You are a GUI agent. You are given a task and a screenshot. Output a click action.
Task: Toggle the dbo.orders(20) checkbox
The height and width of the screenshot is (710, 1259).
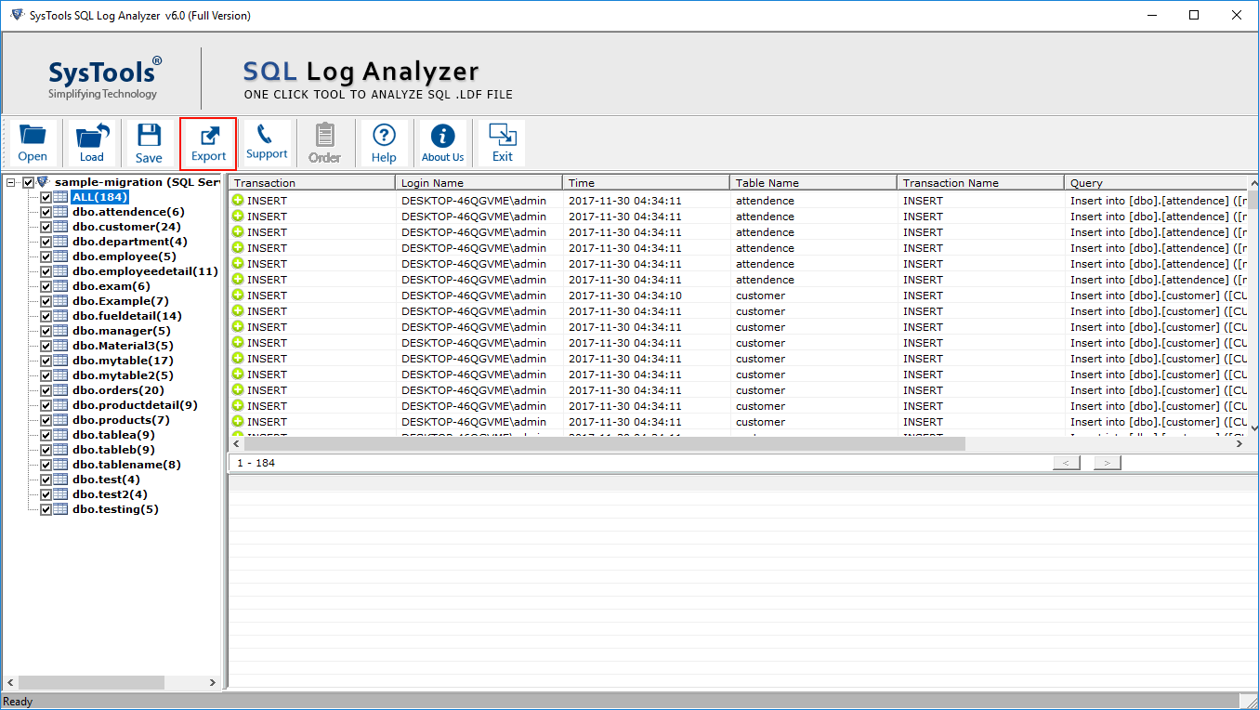[46, 390]
